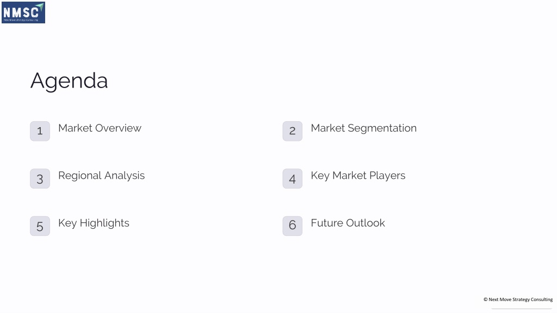Click the small tagline text under NMSC

[21, 20]
